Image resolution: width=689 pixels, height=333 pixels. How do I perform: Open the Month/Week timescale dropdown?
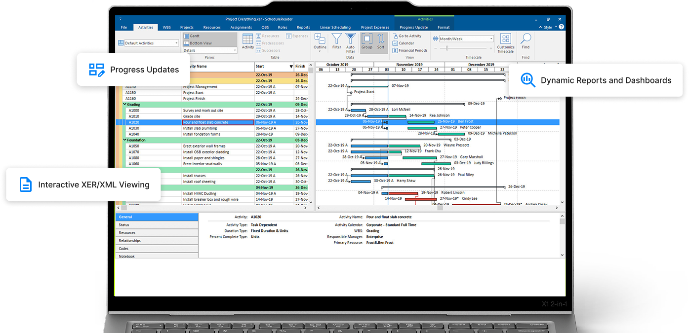[466, 39]
